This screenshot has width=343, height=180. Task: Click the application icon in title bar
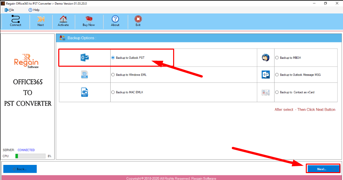(3, 4)
